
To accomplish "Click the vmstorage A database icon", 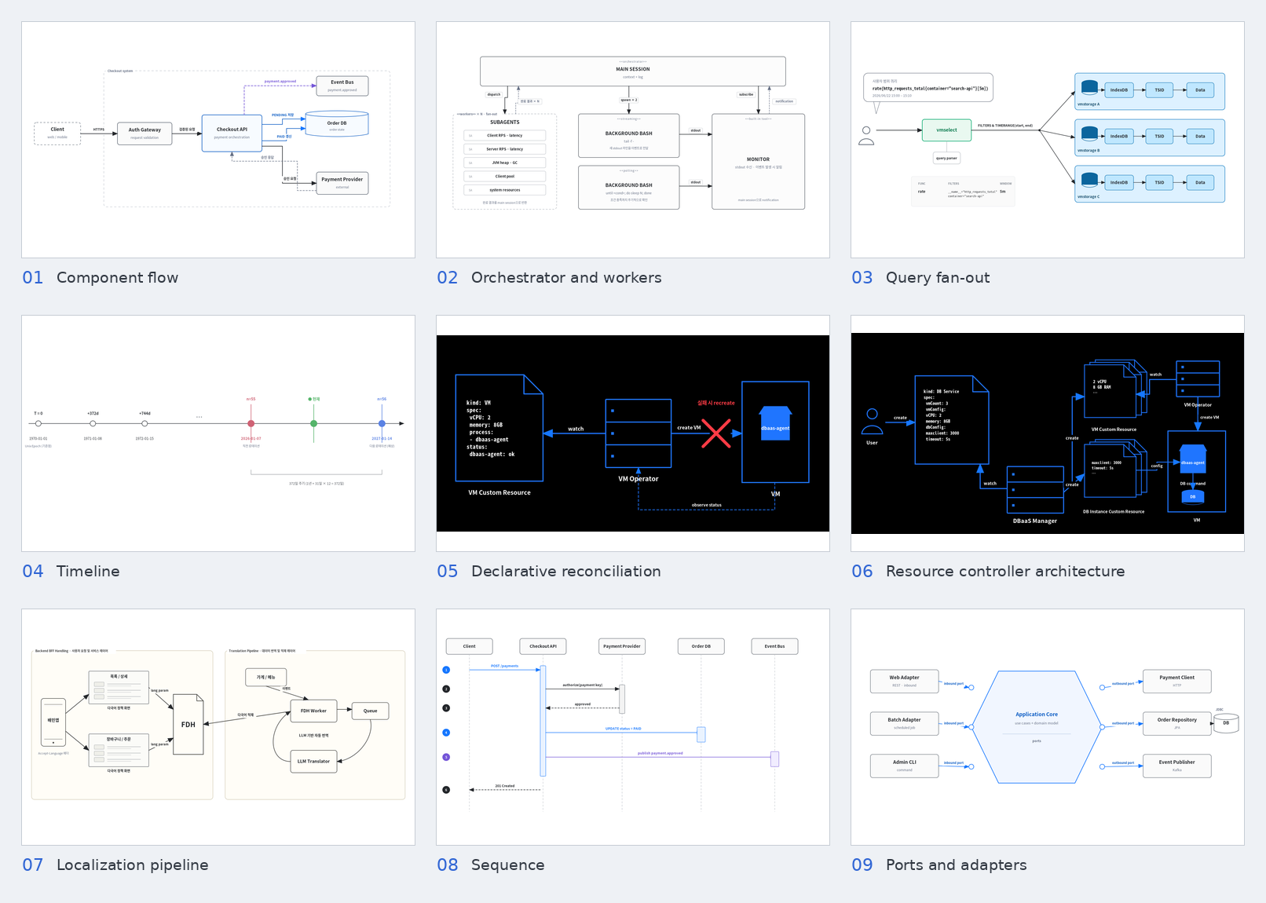I will point(1089,87).
